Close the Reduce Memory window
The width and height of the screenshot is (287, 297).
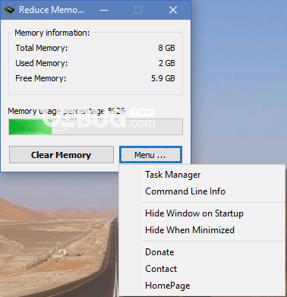coord(173,10)
